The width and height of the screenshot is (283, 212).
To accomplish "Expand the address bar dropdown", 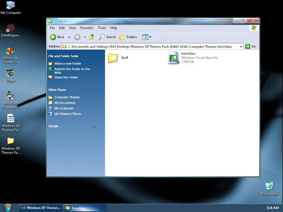I will pyautogui.click(x=241, y=46).
